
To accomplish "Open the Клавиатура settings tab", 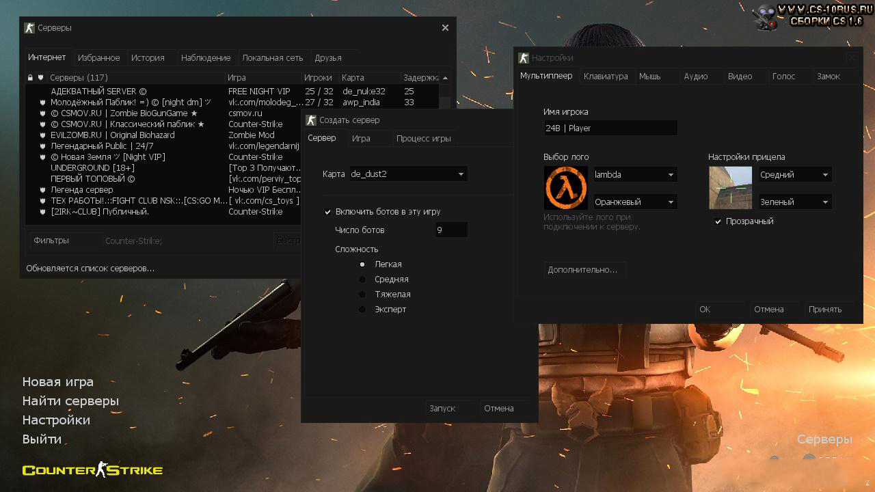I will pyautogui.click(x=605, y=77).
